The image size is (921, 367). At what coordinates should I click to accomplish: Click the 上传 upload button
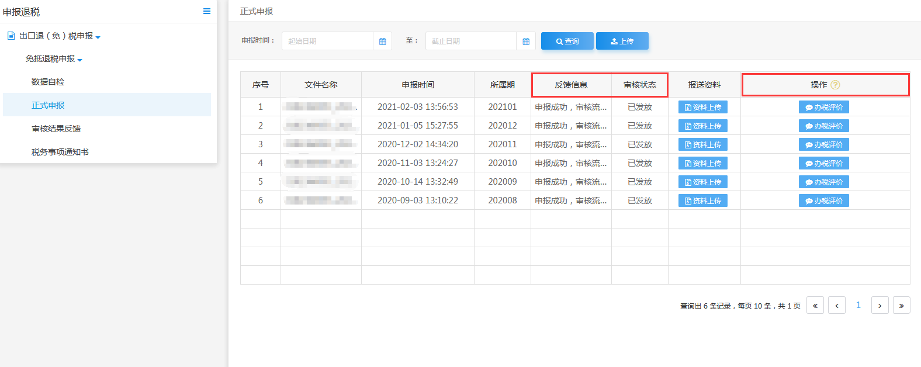click(x=622, y=41)
